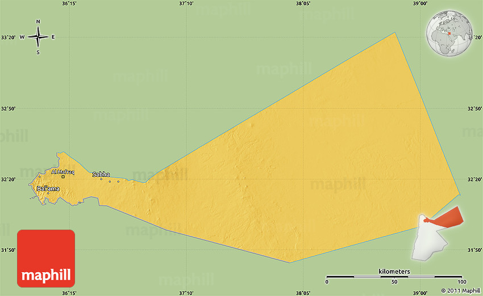The height and width of the screenshot is (296, 483).
Task: Click the Al Mafraq square city marker
Action: [x=63, y=177]
